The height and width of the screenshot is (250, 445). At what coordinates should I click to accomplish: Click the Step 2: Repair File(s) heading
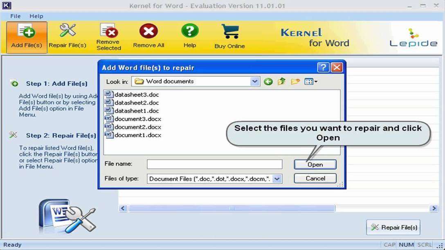click(61, 136)
